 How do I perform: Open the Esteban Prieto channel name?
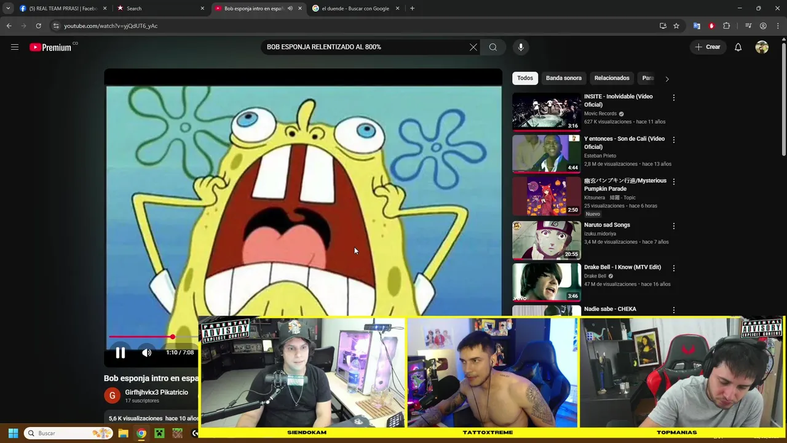point(600,156)
